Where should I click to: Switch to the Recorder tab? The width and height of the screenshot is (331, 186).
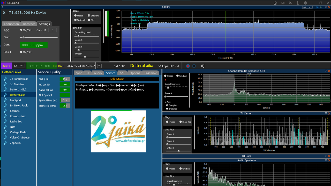pos(29,24)
